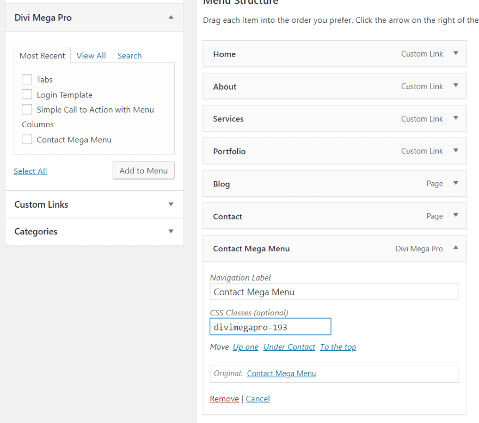Switch to the View All tab
Image resolution: width=479 pixels, height=423 pixels.
[91, 55]
